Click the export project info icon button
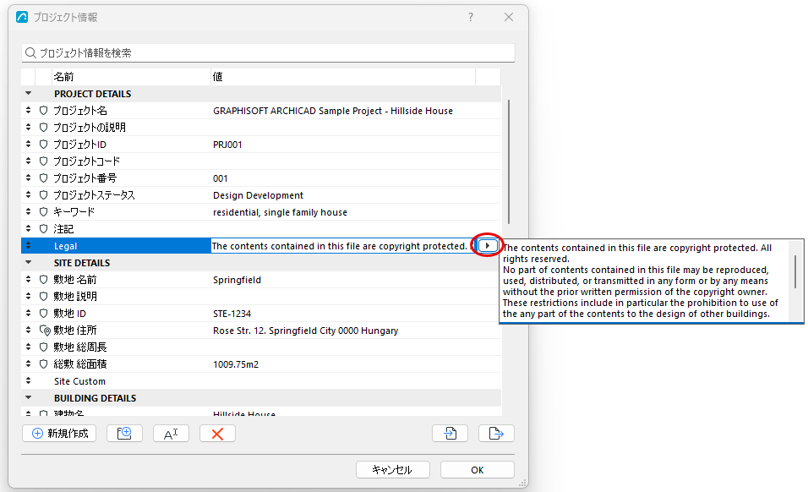The height and width of the screenshot is (492, 808). point(496,434)
